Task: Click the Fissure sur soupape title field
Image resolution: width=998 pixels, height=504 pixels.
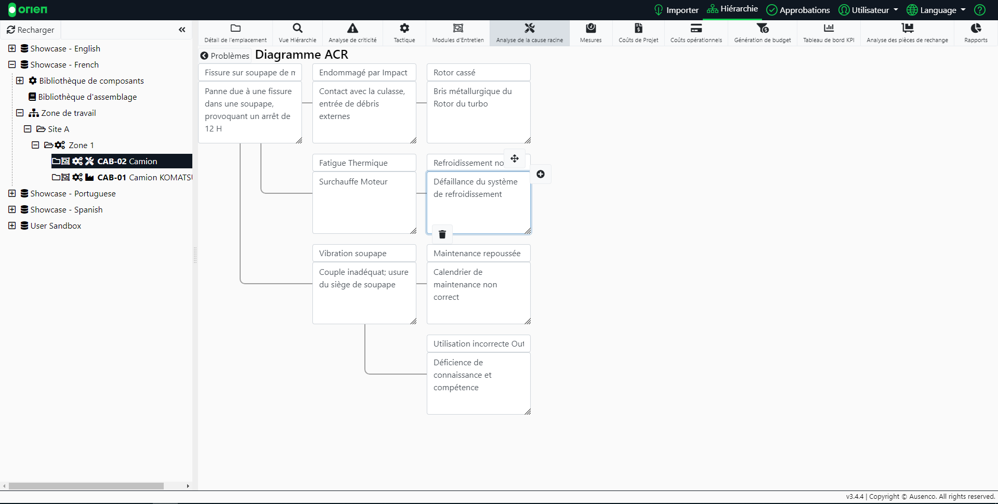Action: pos(250,72)
